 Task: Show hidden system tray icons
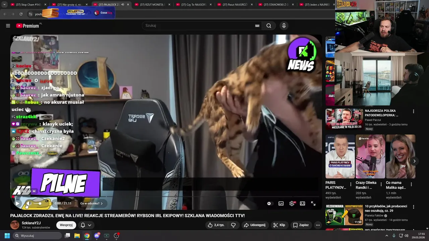(386, 236)
